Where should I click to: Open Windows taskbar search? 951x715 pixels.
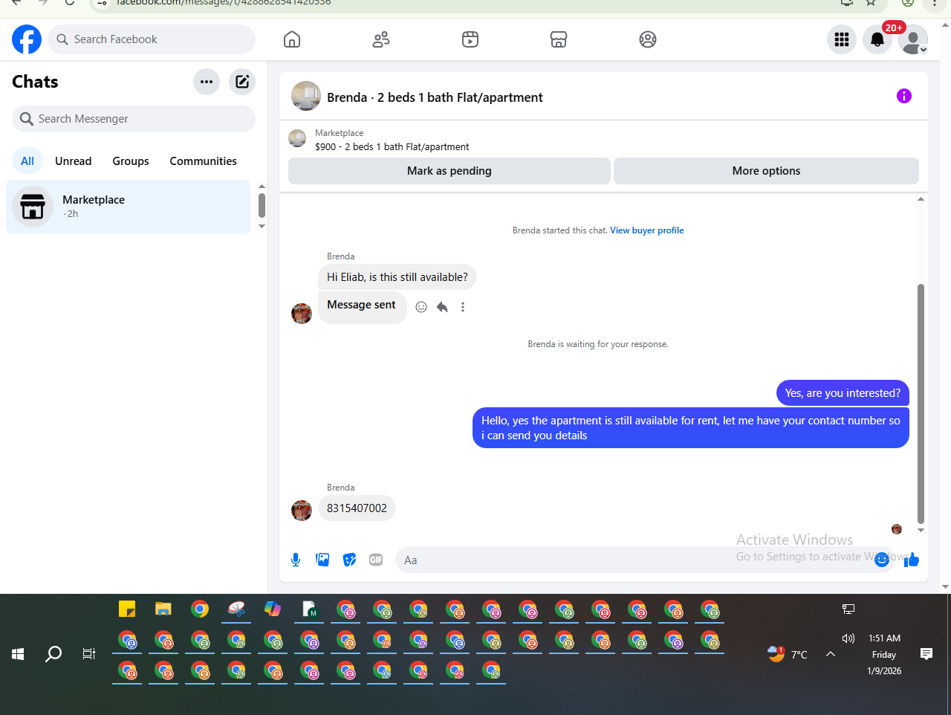tap(53, 654)
